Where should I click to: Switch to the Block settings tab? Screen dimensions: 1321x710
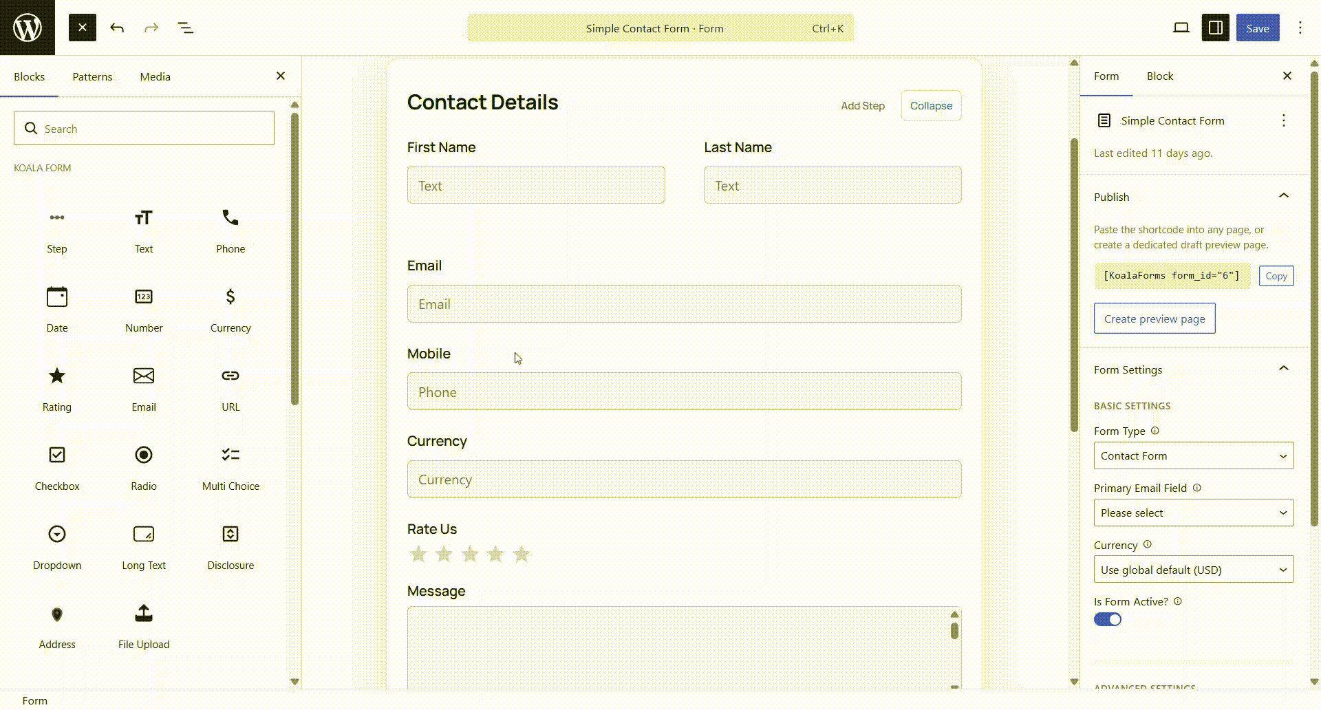1160,76
